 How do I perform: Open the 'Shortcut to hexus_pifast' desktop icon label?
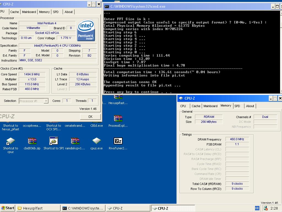coord(10,128)
